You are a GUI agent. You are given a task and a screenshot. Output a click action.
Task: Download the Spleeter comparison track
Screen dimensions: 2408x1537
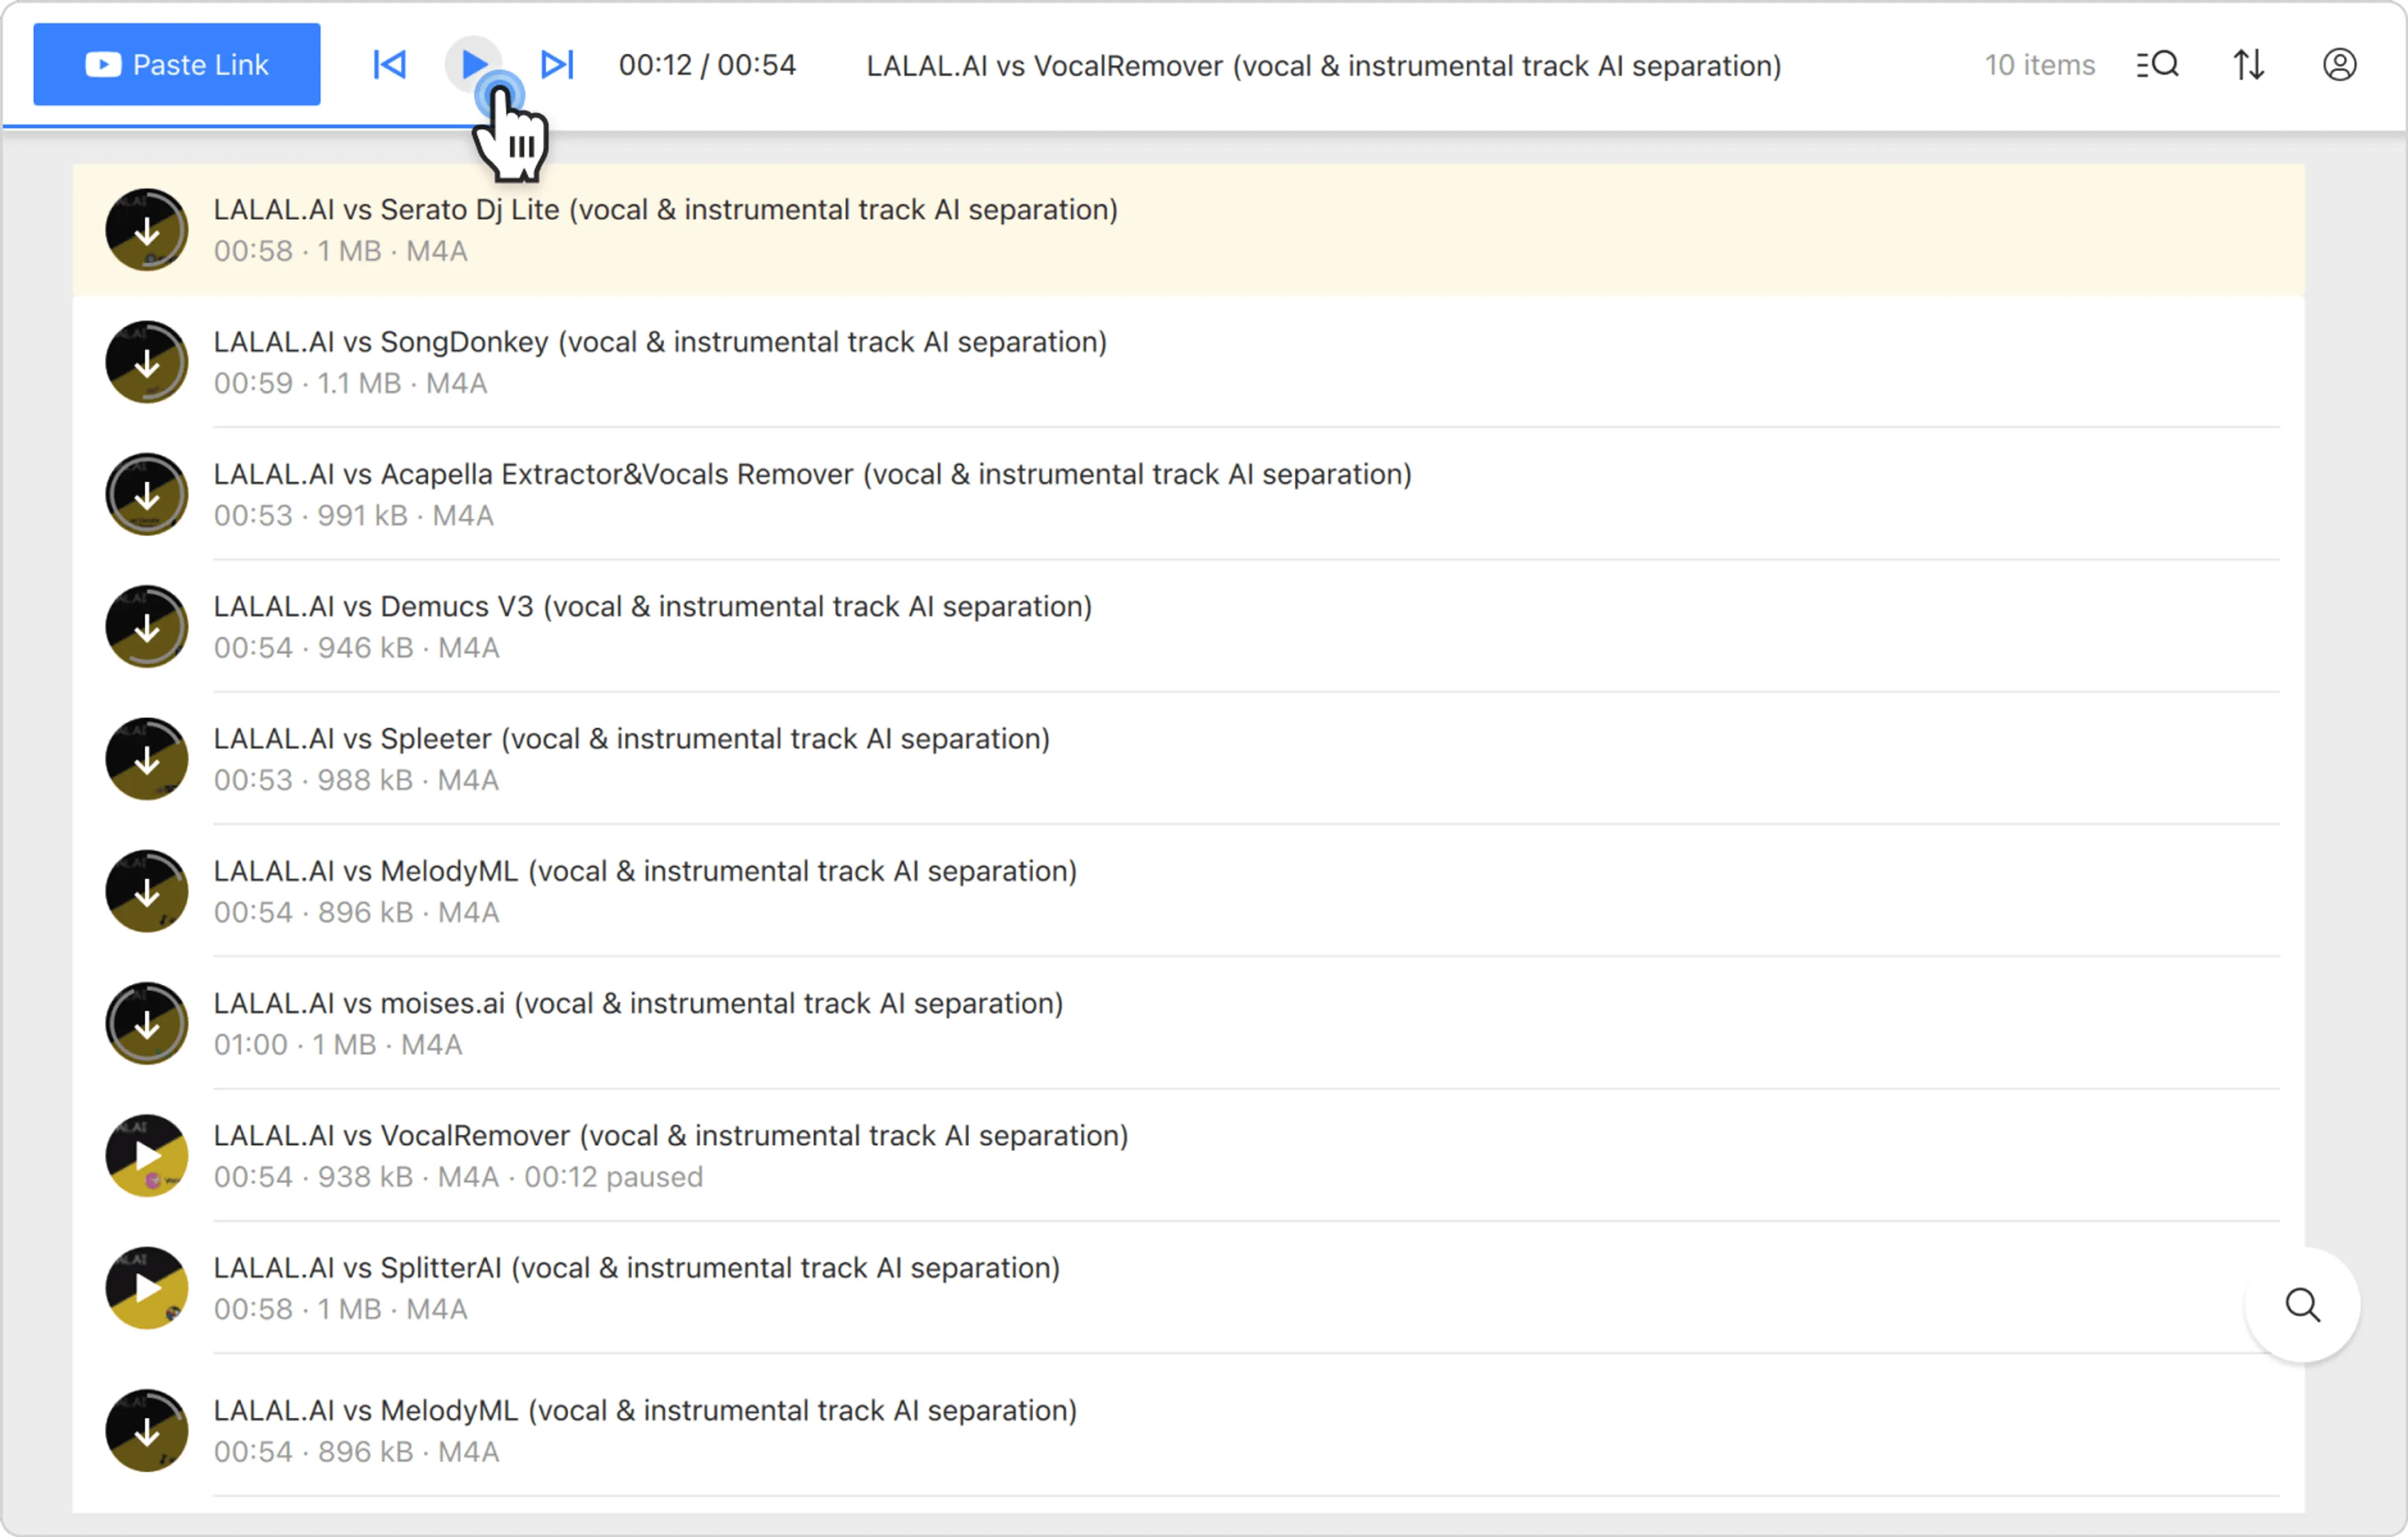tap(147, 759)
